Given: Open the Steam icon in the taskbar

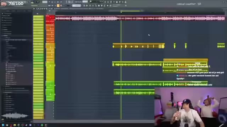Looking at the screenshot, I should click(x=26, y=125).
